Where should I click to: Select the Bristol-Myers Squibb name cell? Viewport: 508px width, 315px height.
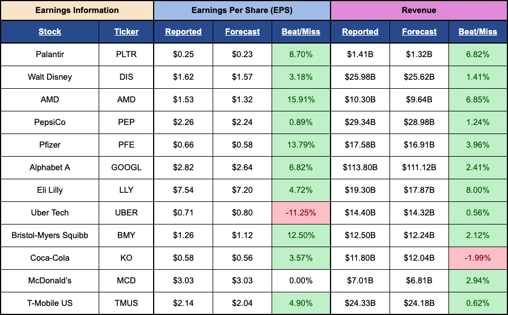[50, 235]
